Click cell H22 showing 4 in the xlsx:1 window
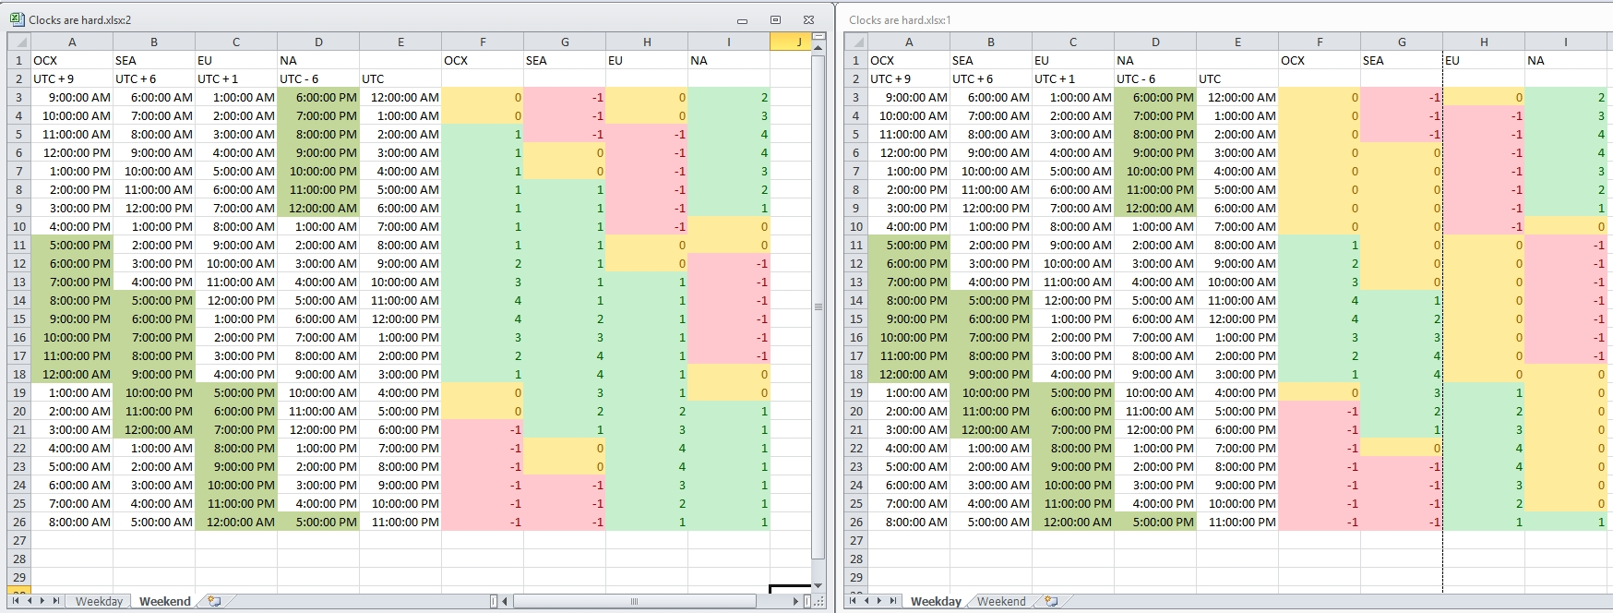This screenshot has width=1613, height=613. pyautogui.click(x=1484, y=448)
